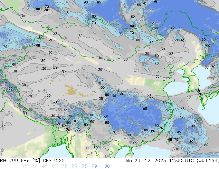
Task: Select the legend value 60 in the color scale
Action: (55, 166)
